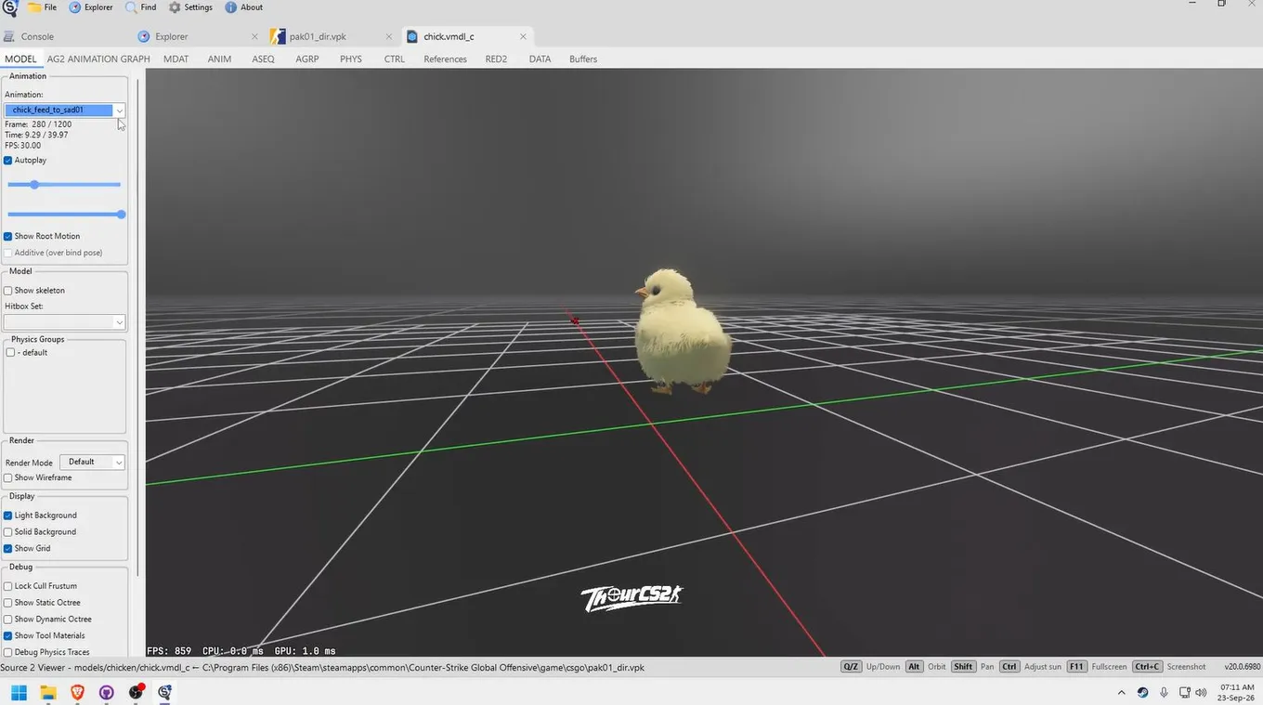The image size is (1263, 705).
Task: Select the chick.vmdl_c tab
Action: point(449,36)
